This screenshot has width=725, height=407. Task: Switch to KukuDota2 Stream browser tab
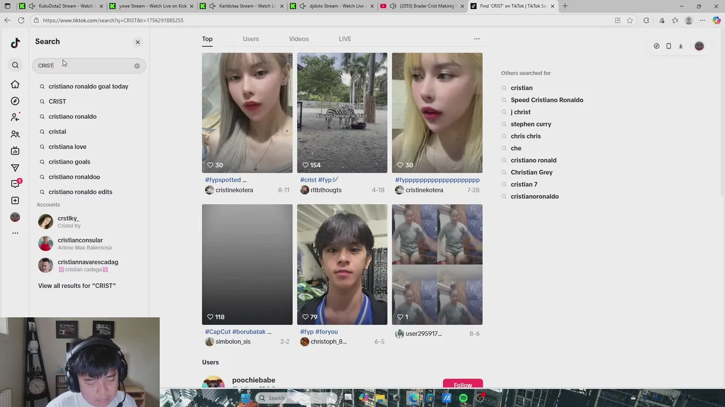click(x=61, y=6)
